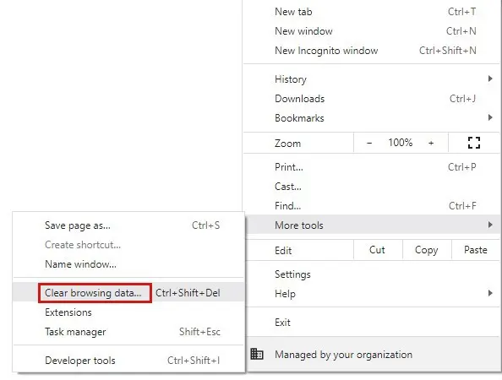
Task: Click the organization building icon
Action: point(257,354)
